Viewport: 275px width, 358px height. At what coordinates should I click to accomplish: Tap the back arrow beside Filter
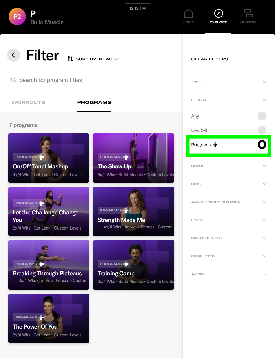click(x=13, y=55)
